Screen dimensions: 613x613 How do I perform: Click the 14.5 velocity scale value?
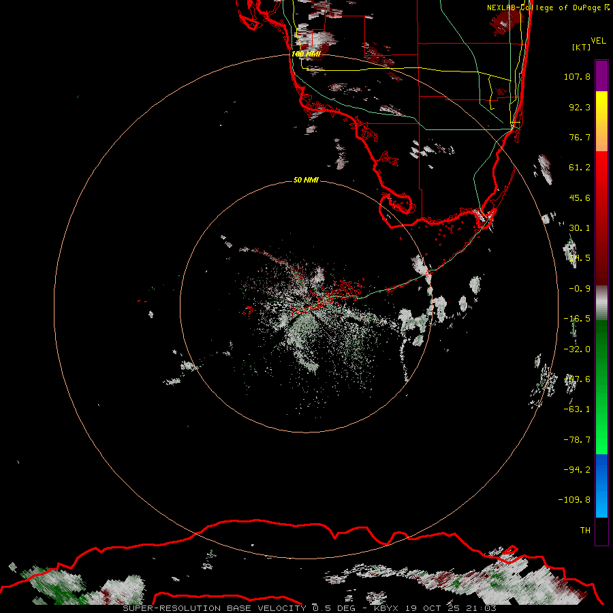click(580, 258)
